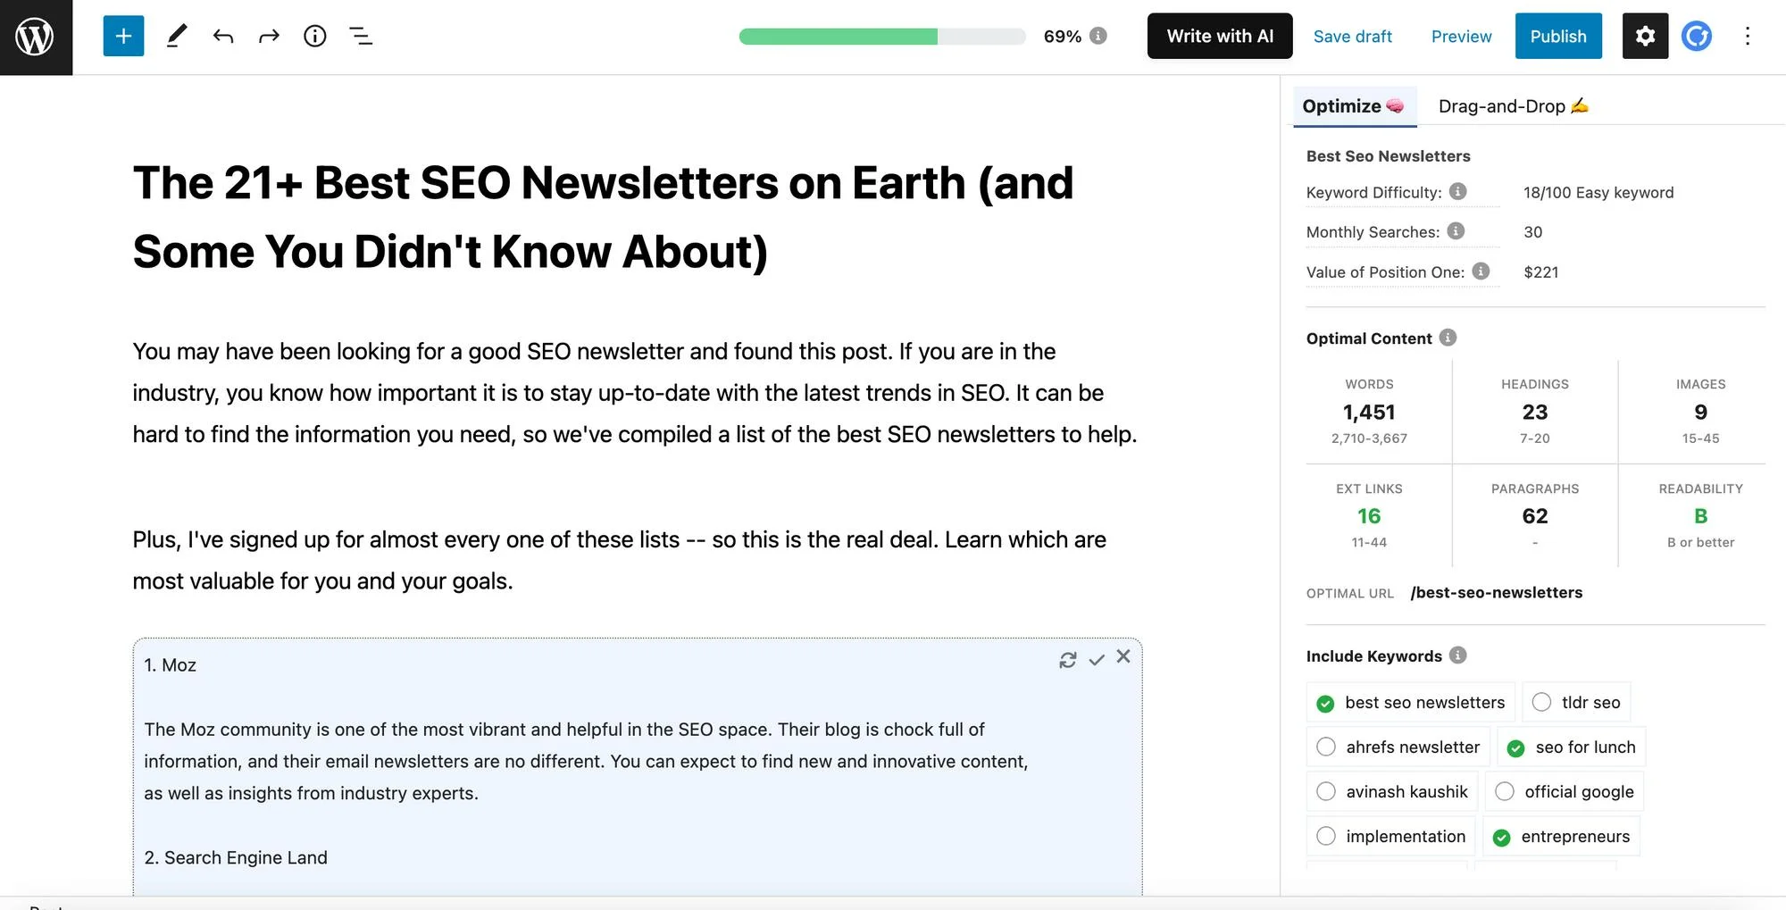Click the Readability grade B
Image resolution: width=1786 pixels, height=910 pixels.
coord(1701,516)
